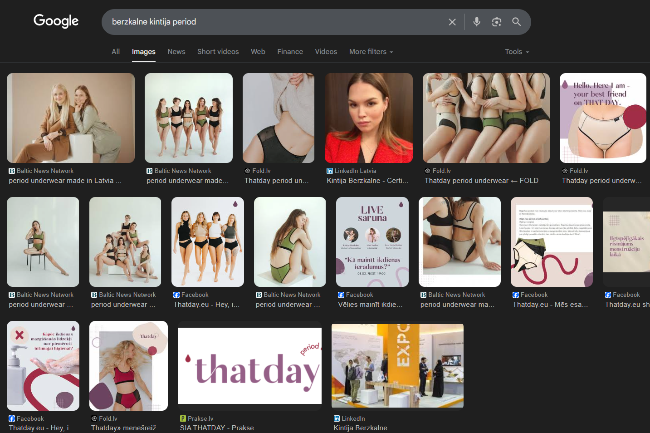Open the thatday period logo image

tap(249, 366)
